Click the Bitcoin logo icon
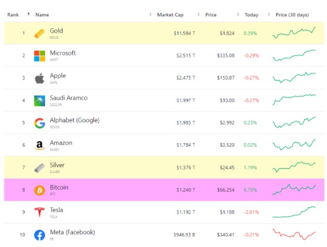327x247 pixels. (39, 190)
